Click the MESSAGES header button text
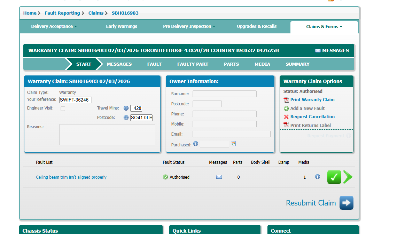The height and width of the screenshot is (234, 397). pyautogui.click(x=335, y=50)
